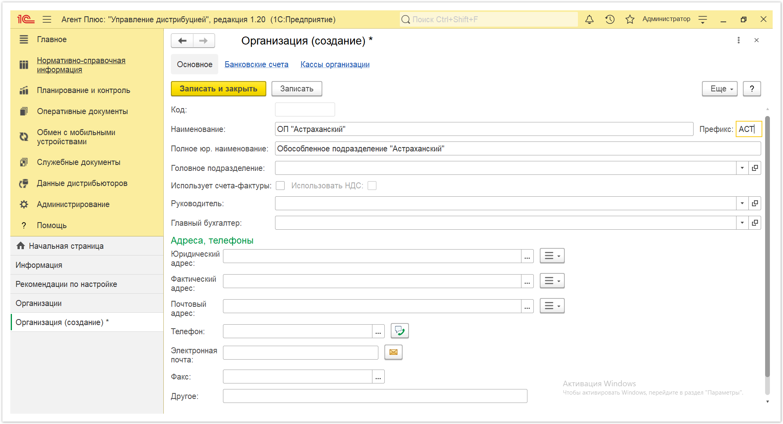
Task: Open favorites star icon
Action: [x=630, y=19]
